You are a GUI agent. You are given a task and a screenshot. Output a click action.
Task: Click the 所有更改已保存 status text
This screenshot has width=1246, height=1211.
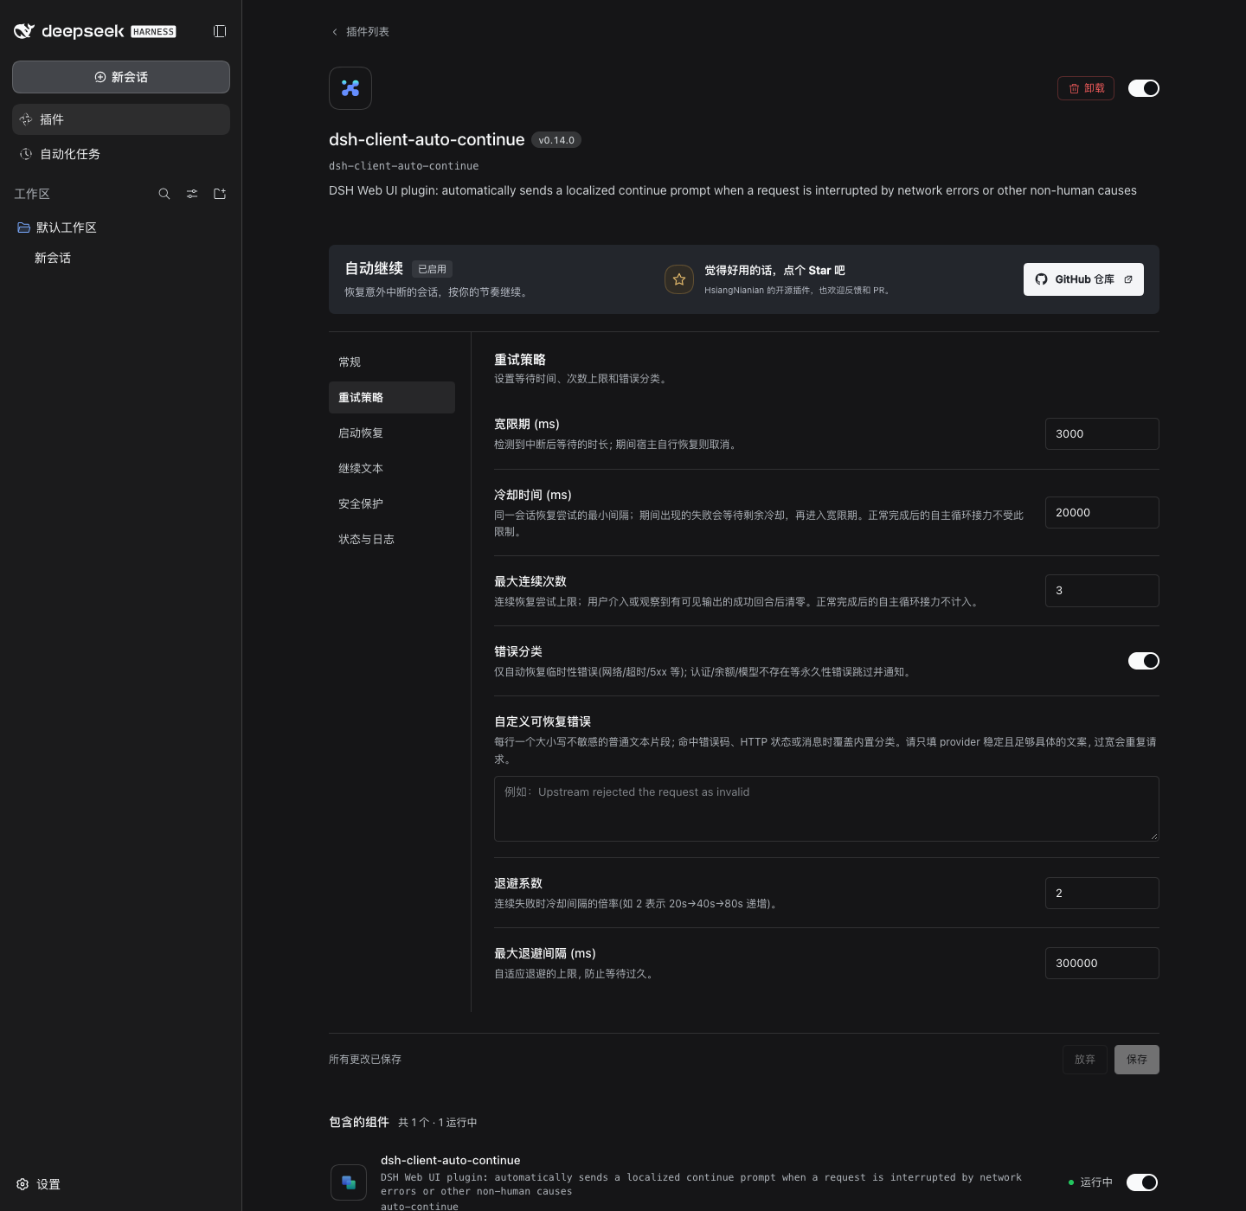point(365,1060)
